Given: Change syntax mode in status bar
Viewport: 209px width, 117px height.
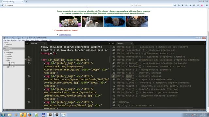Looking at the screenshot, I should [200, 110].
